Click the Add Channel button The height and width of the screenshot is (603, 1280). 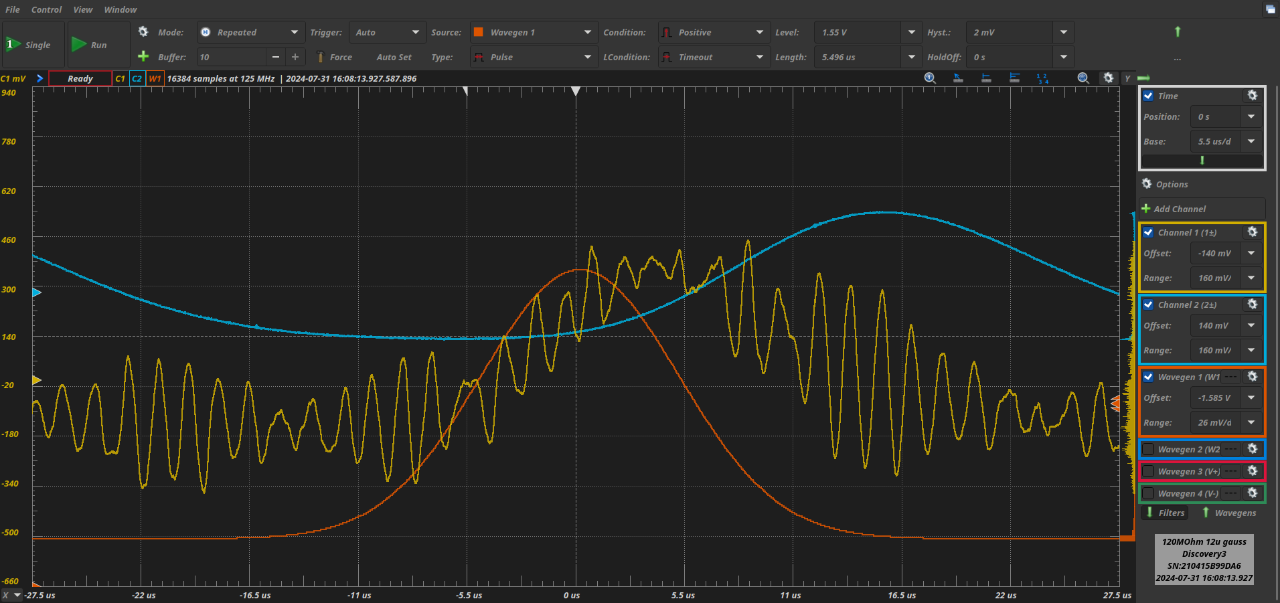(x=1202, y=209)
